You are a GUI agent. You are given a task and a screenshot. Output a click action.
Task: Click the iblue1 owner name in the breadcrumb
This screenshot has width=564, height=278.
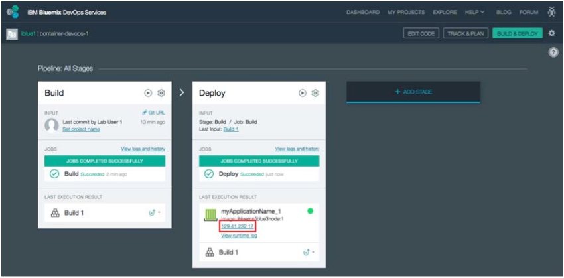[29, 33]
